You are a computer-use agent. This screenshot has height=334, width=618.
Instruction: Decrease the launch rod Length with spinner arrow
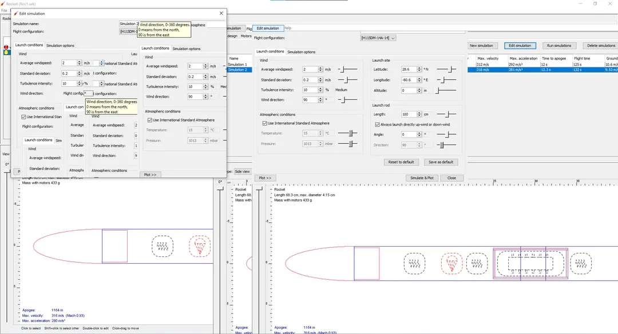point(420,116)
